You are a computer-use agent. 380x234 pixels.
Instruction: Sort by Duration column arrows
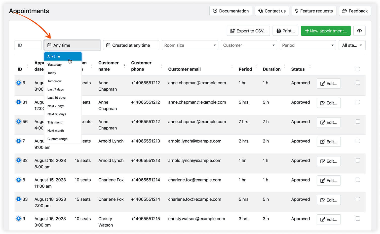(284, 66)
